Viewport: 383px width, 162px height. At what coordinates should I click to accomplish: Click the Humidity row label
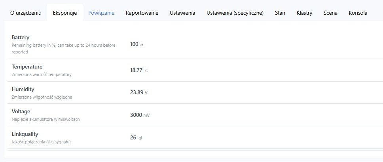pyautogui.click(x=23, y=89)
